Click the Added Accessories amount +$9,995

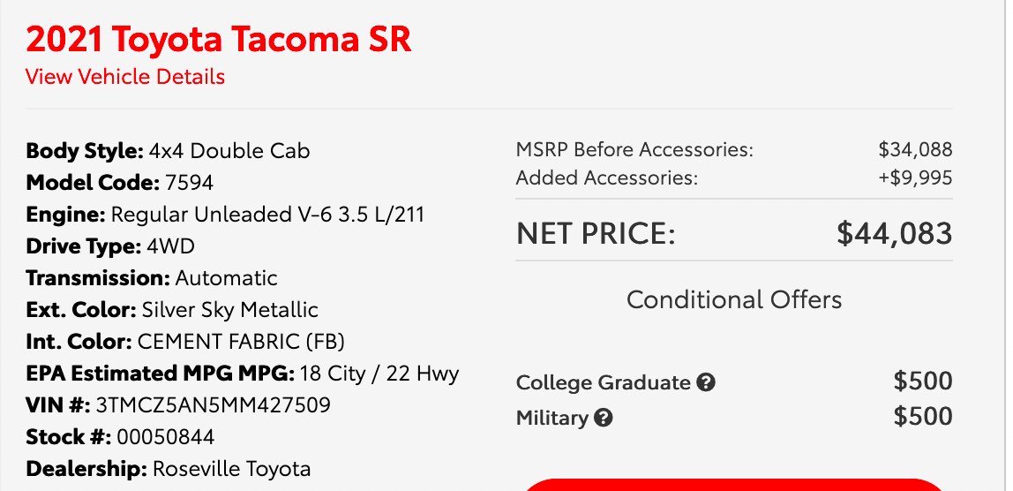click(x=915, y=178)
